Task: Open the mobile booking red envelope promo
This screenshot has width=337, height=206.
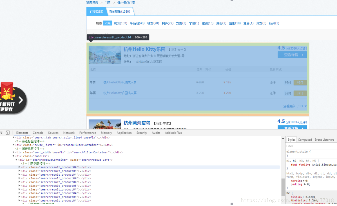Action: click(x=13, y=98)
